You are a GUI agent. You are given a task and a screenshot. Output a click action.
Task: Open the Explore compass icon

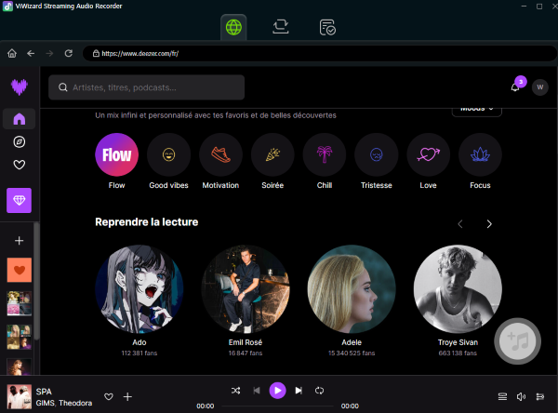[20, 141]
